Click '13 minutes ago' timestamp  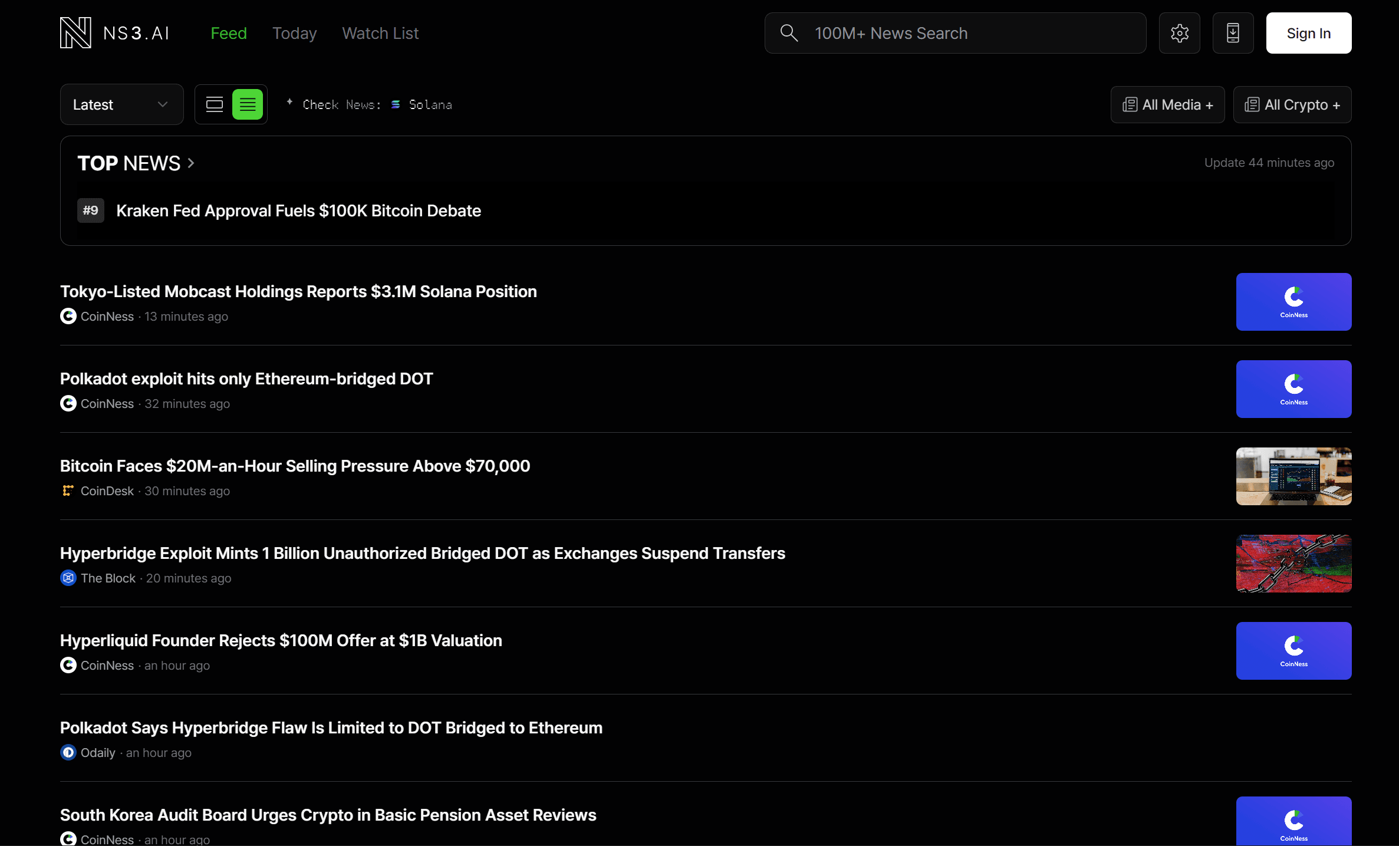click(186, 317)
